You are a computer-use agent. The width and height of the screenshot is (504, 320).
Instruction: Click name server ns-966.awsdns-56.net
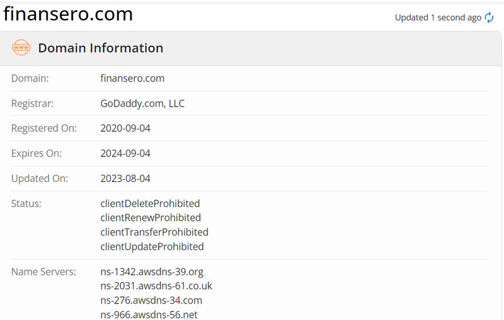[149, 314]
